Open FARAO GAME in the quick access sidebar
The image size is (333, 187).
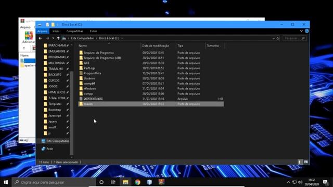[56, 45]
